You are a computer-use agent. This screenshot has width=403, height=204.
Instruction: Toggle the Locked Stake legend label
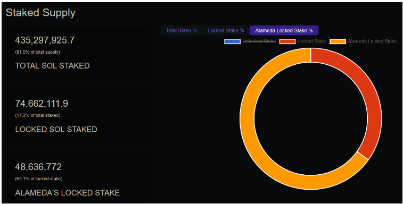tap(312, 41)
